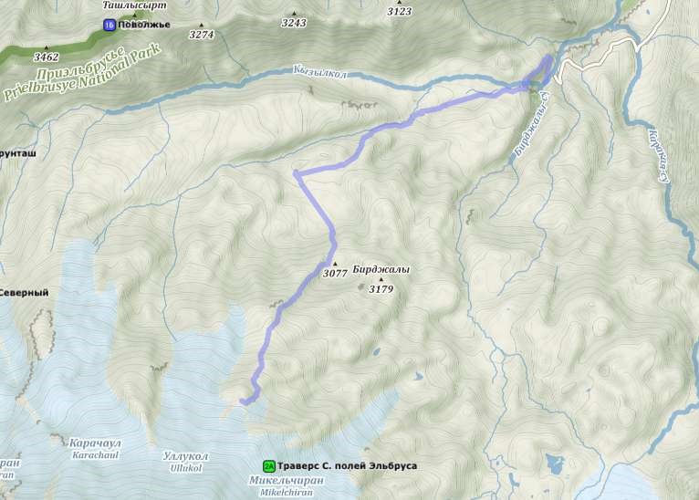Click the Prielbrusye National Park label
699x500 pixels.
82,73
